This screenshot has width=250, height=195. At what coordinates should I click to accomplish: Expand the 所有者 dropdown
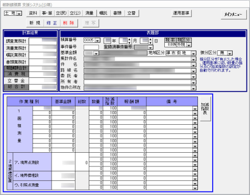(193, 82)
